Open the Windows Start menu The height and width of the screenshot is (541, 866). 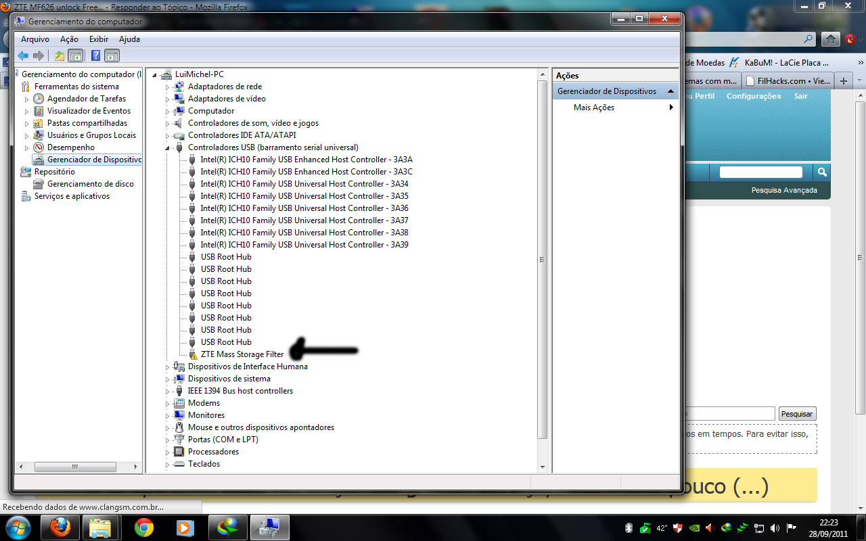18,527
